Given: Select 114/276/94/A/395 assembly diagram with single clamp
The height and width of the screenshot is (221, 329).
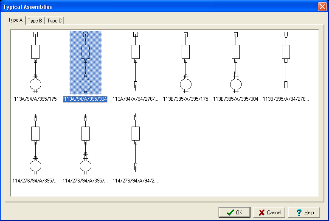Looking at the screenshot, I should click(x=35, y=144).
